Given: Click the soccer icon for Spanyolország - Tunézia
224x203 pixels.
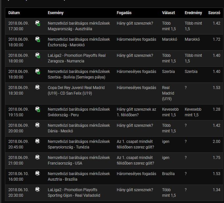Looking at the screenshot, I should pos(38,141).
